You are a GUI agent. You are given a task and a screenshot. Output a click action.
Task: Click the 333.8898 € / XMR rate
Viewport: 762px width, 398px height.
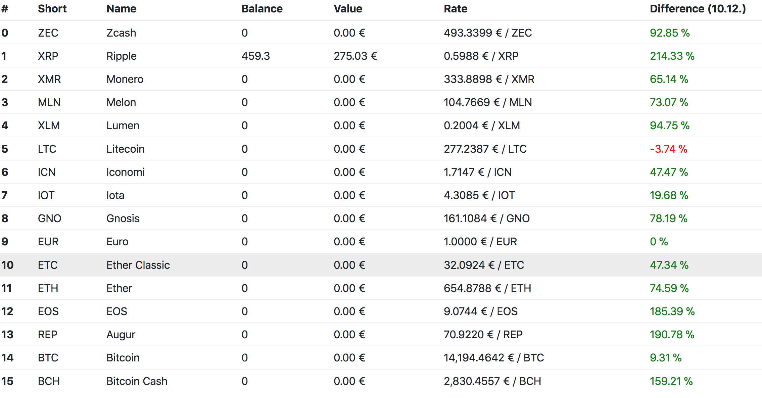pyautogui.click(x=489, y=79)
